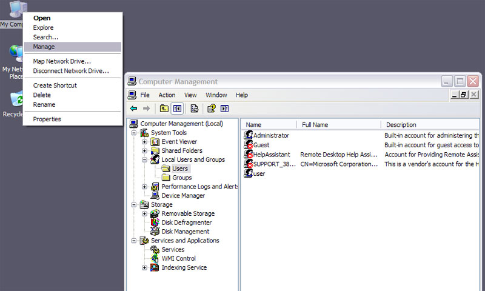Toggle the Show/Hide Console Tree button
485x291 pixels.
[178, 109]
